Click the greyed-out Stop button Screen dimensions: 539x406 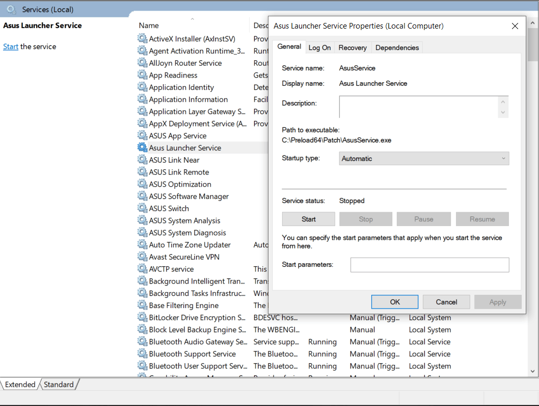[366, 219]
